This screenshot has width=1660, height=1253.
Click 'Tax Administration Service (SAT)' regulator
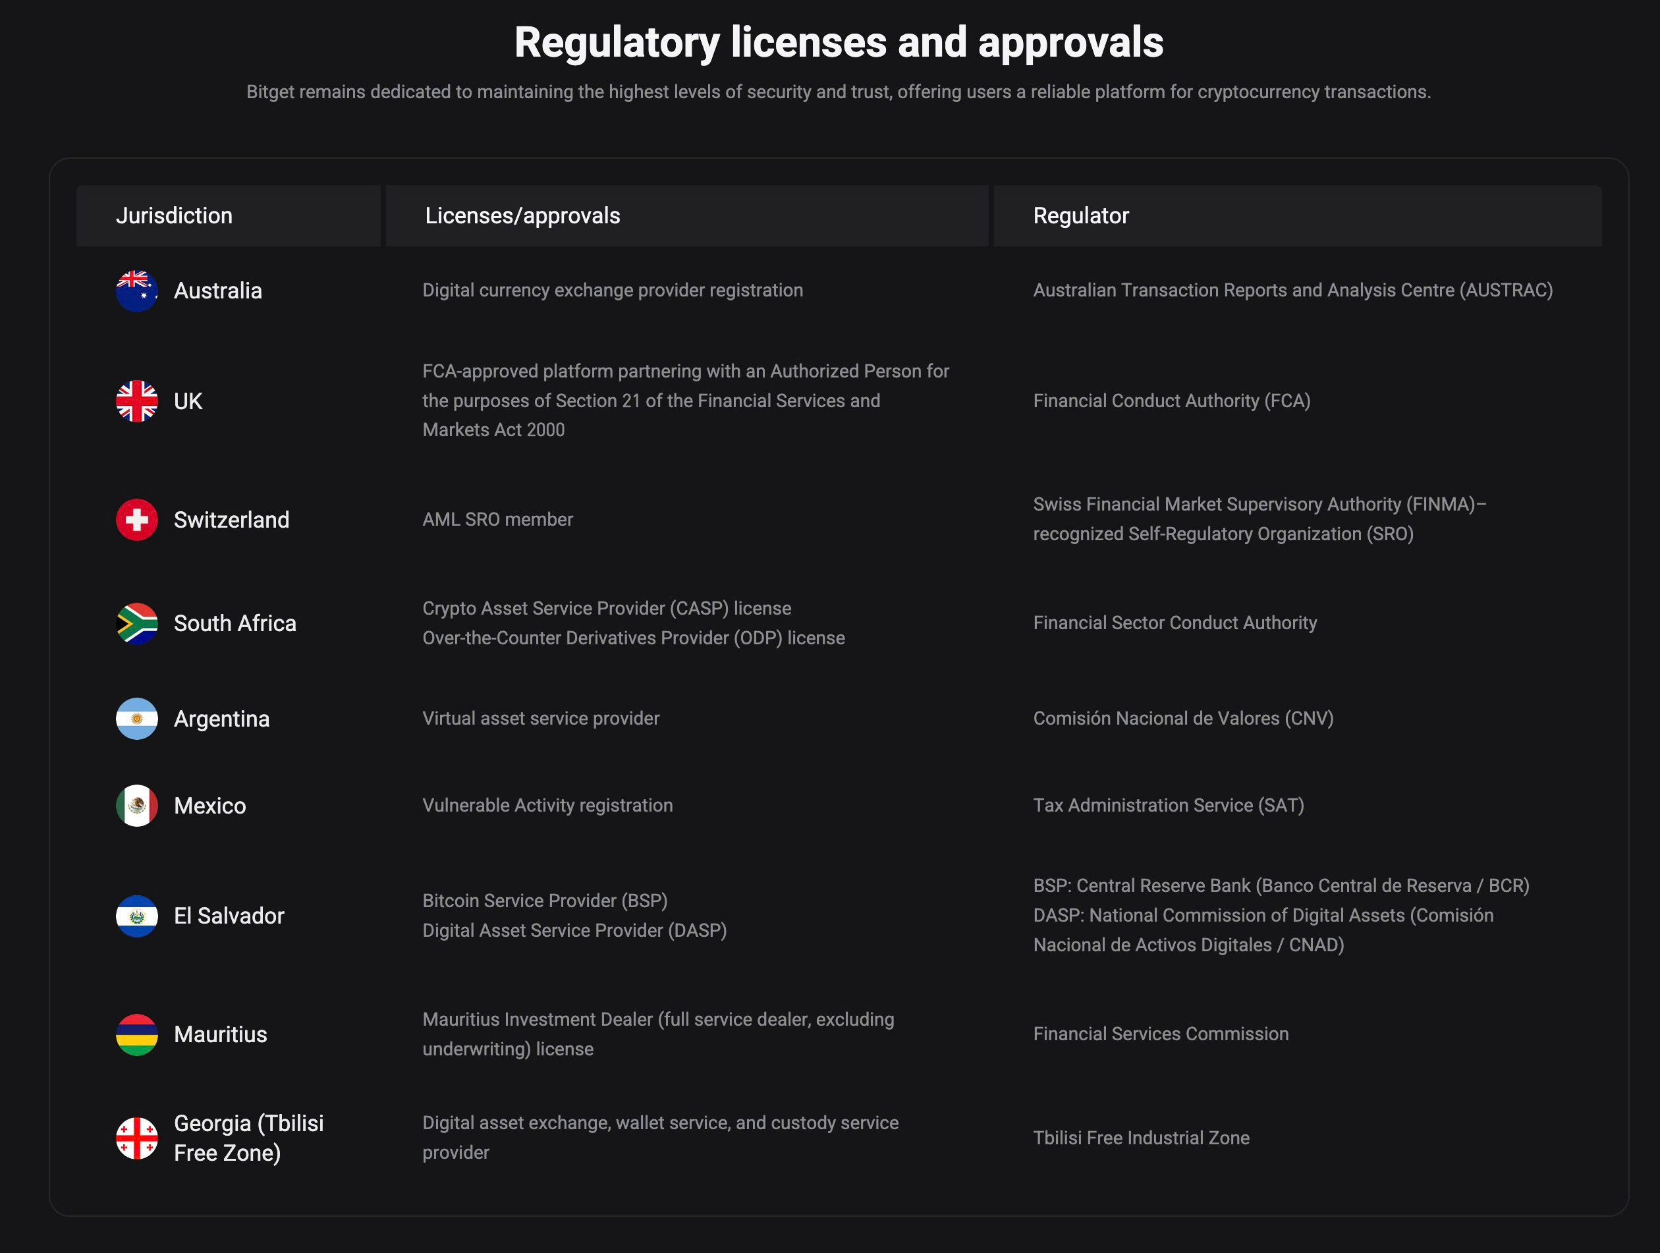[1169, 806]
